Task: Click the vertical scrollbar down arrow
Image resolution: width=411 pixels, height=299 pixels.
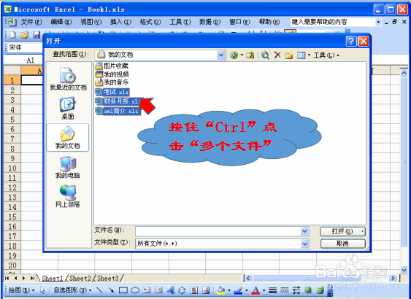Action: tap(404, 269)
